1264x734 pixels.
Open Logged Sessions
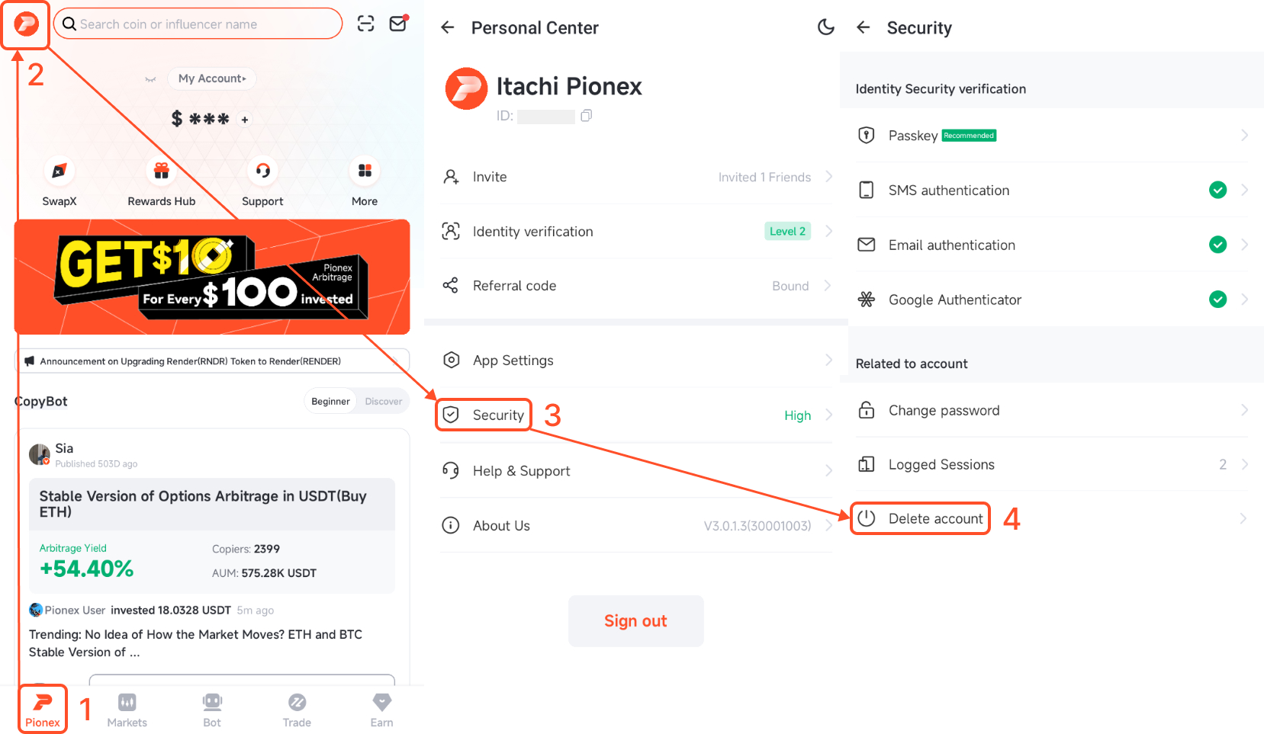coord(1052,465)
